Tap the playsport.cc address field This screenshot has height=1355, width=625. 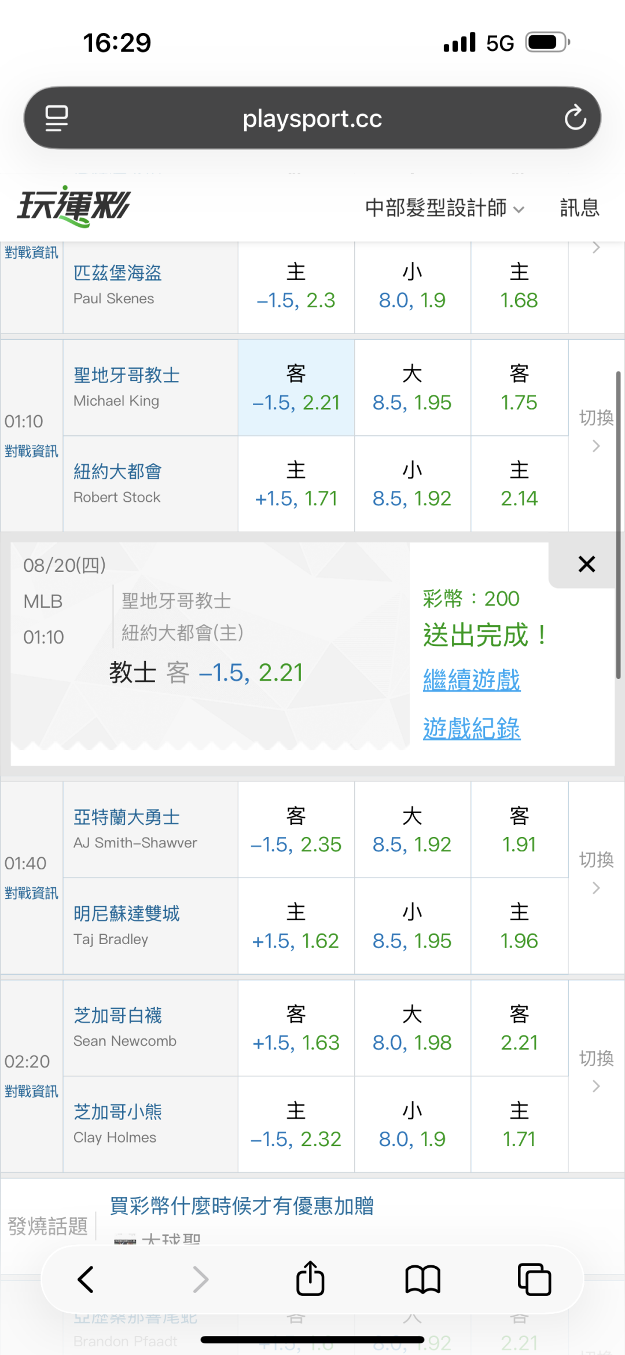(x=312, y=118)
